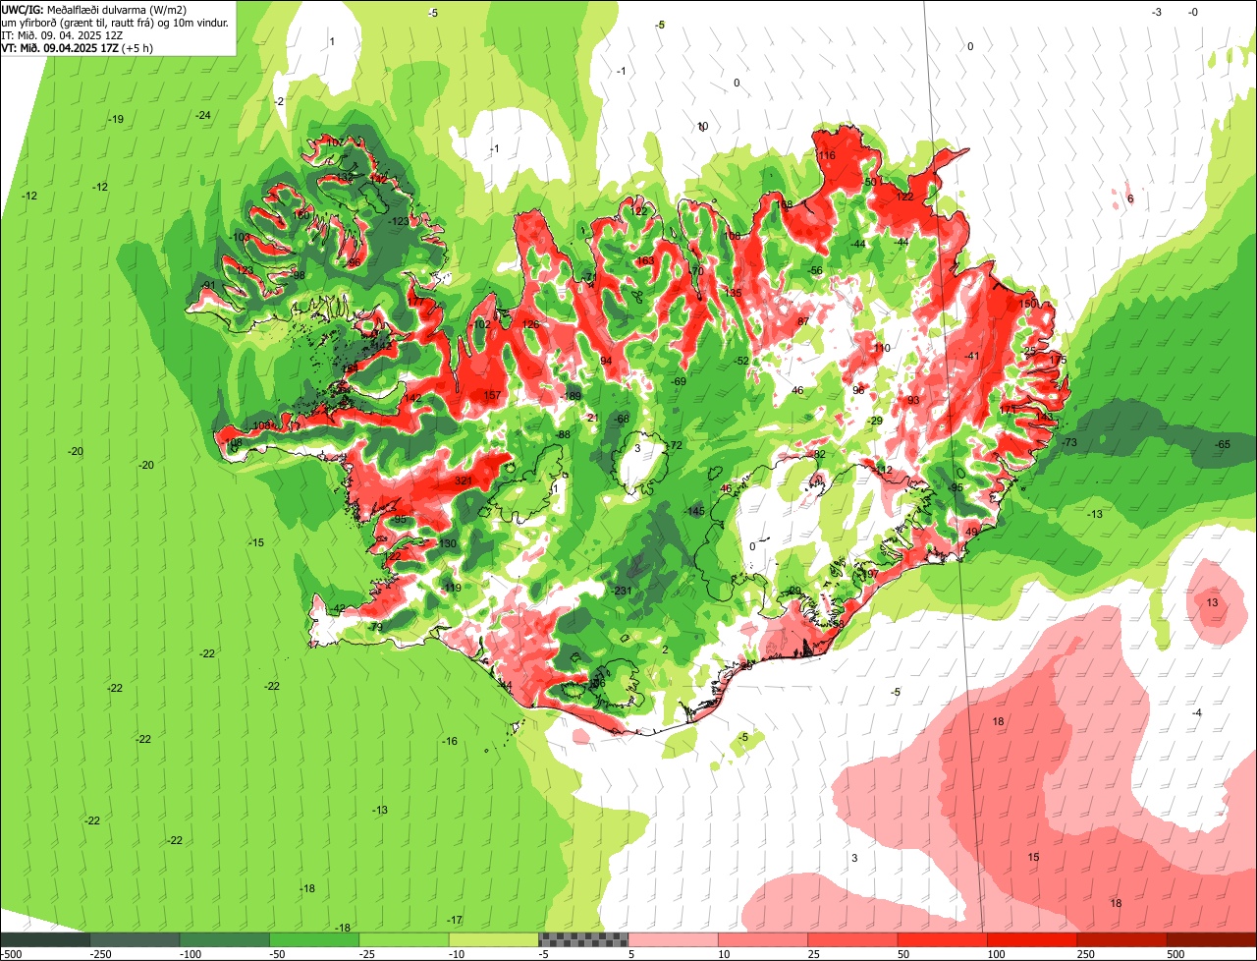Click the map value '175' on the east coast
Screen dimensions: 1257x961
point(1058,360)
